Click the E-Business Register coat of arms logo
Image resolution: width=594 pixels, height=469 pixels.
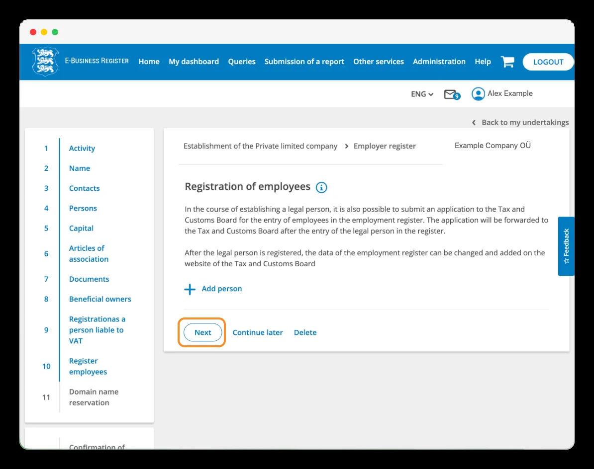pyautogui.click(x=45, y=61)
